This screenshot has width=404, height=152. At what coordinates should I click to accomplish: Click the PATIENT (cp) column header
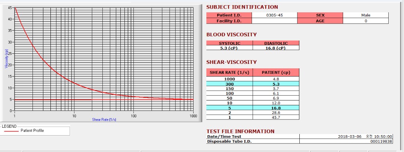click(x=276, y=72)
